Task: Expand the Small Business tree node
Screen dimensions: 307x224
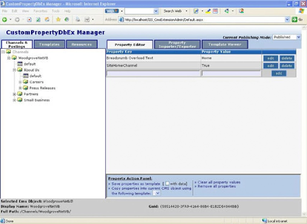Action: [x=14, y=100]
